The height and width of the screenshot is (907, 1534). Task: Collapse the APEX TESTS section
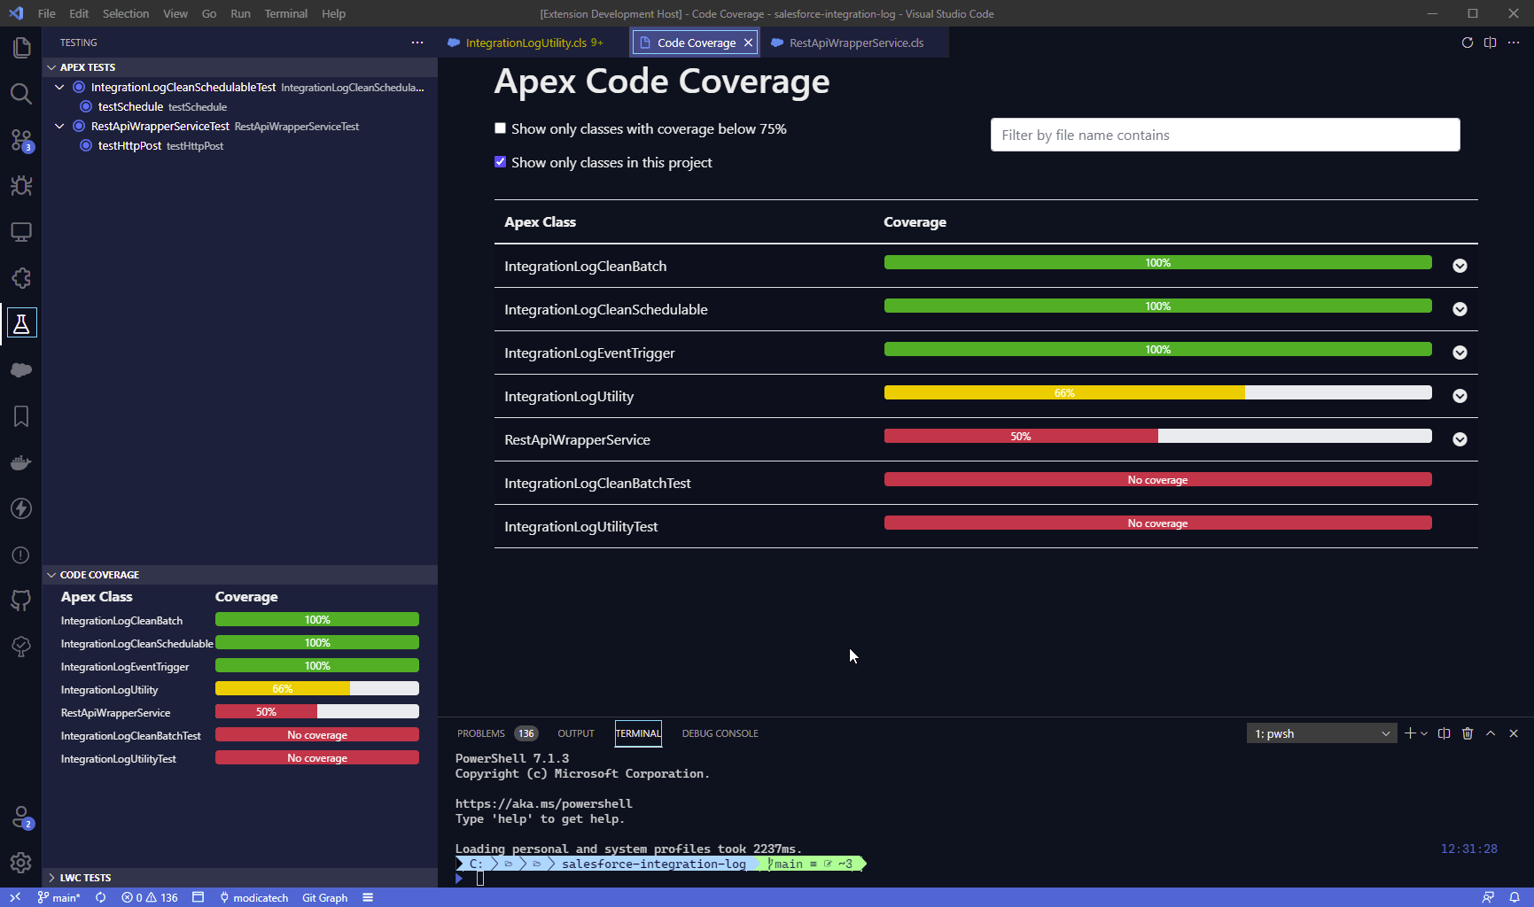[239, 67]
